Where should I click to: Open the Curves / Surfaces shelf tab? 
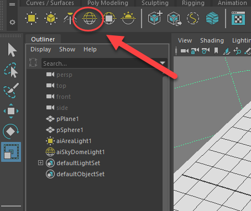50,3
